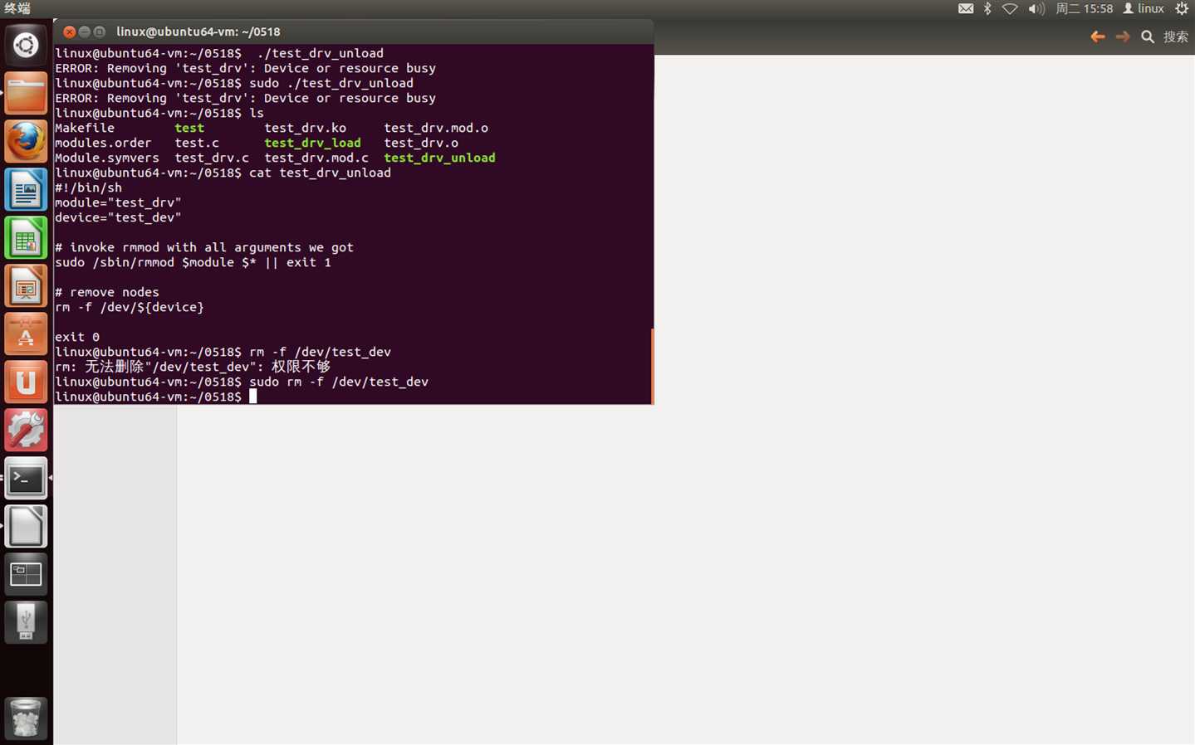Open LibreOffice Writer from launcher

click(x=26, y=189)
